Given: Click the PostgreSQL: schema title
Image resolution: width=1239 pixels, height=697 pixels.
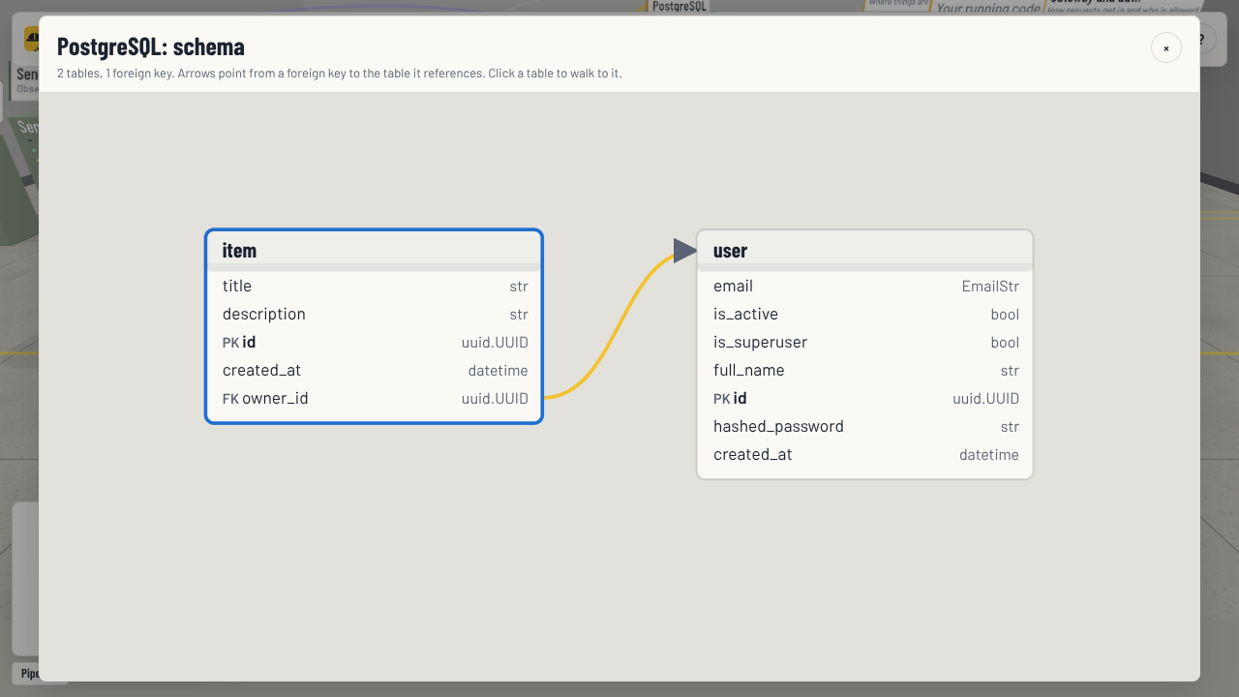Looking at the screenshot, I should (x=151, y=46).
